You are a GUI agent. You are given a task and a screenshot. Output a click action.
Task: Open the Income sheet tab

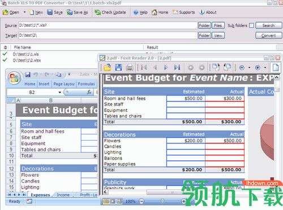point(63,195)
